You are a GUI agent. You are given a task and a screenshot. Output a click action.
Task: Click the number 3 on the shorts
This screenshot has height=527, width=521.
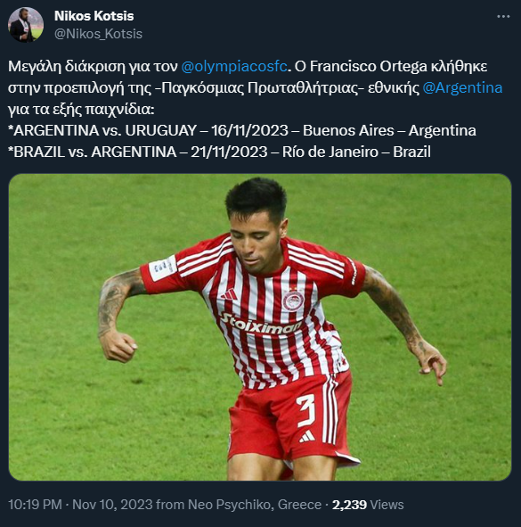pyautogui.click(x=305, y=411)
